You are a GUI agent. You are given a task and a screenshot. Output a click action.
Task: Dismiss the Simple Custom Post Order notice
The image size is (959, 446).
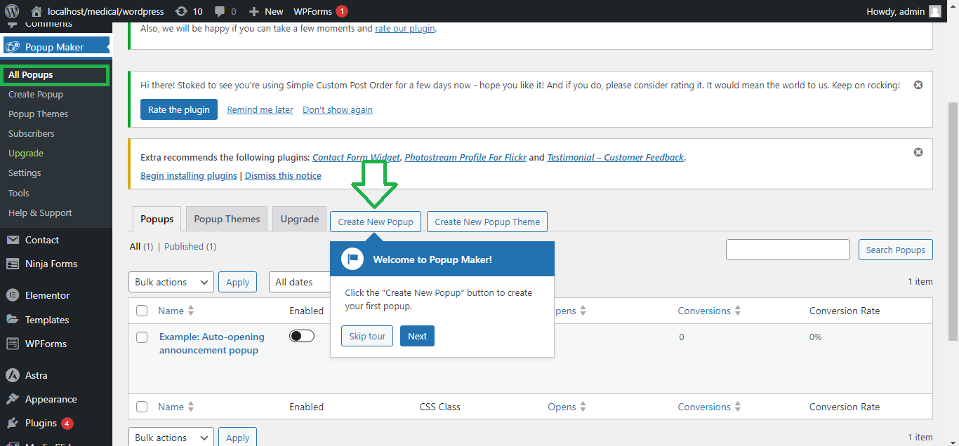point(918,85)
